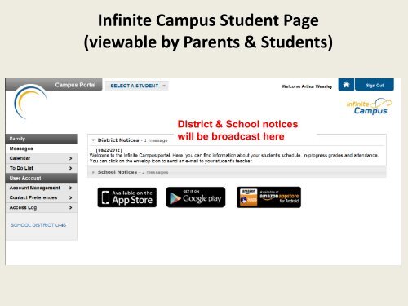Click the notice date 08/22/2012
408x306 pixels.
(109, 150)
